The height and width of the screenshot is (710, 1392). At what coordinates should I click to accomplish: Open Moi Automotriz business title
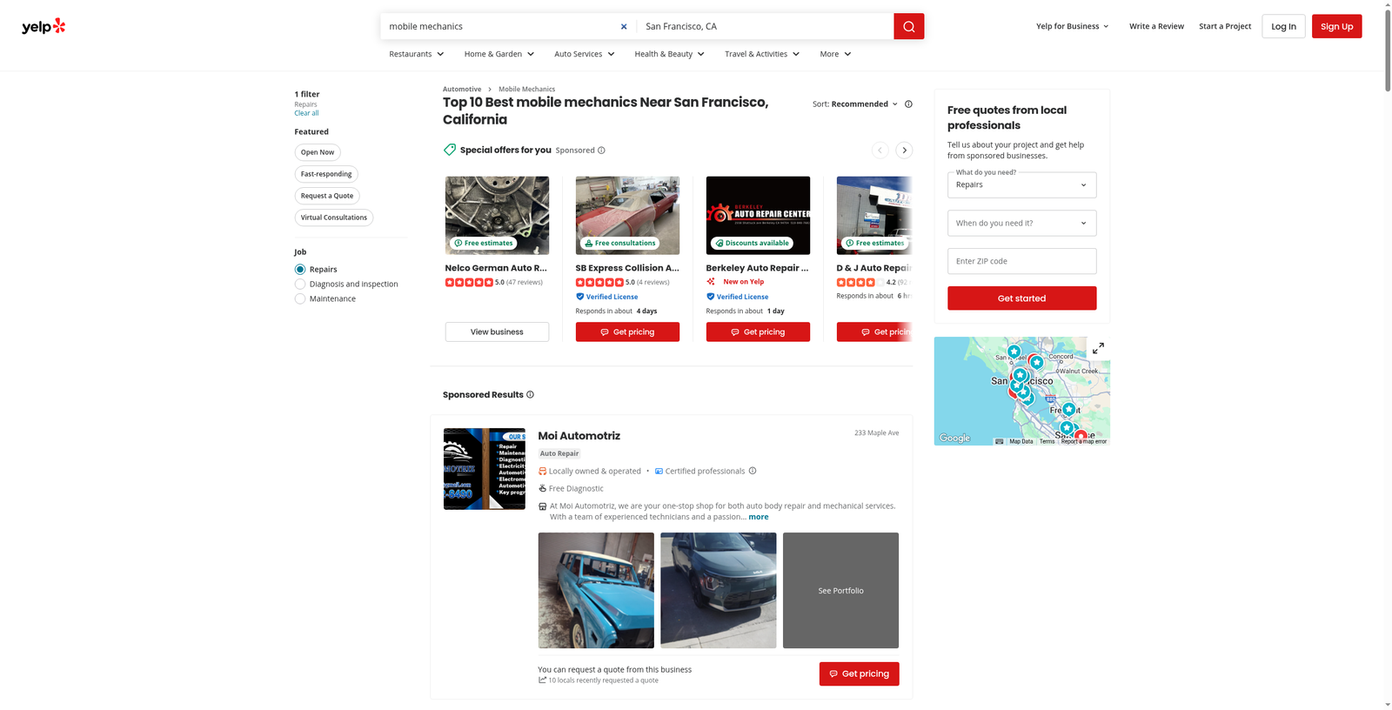point(579,436)
